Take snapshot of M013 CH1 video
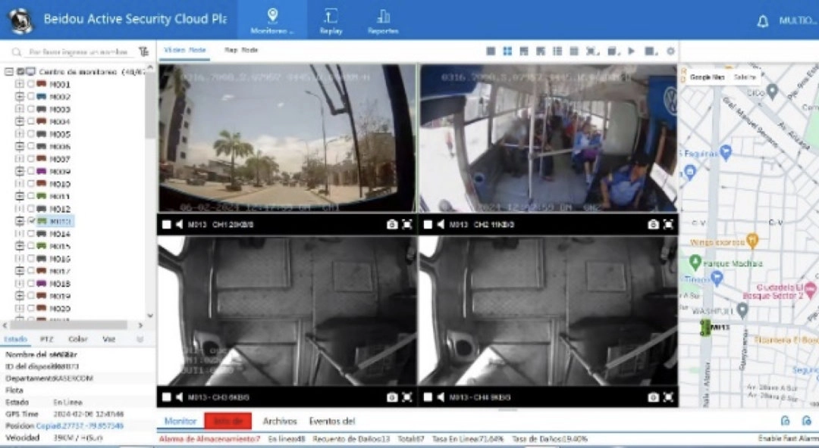This screenshot has width=819, height=448. 392,224
